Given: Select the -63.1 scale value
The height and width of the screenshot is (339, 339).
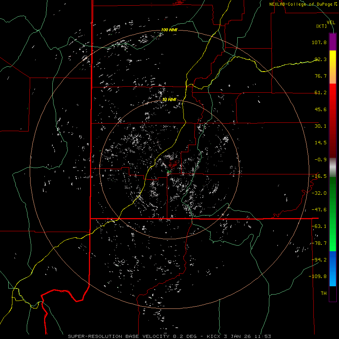Looking at the screenshot, I should click(x=319, y=226).
